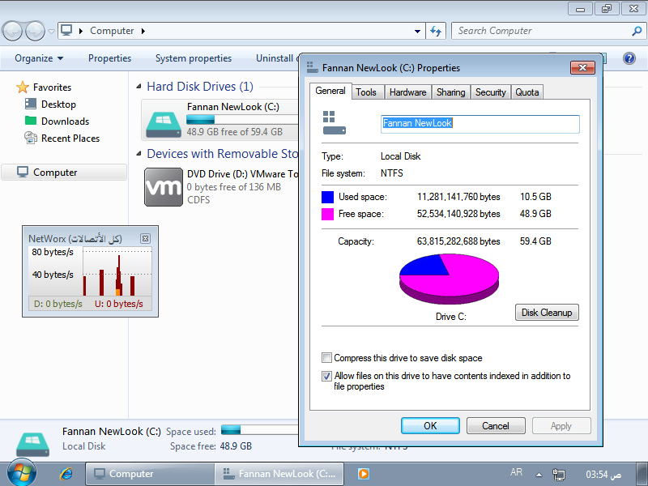Click System properties in toolbar
This screenshot has height=486, width=648.
pyautogui.click(x=194, y=58)
